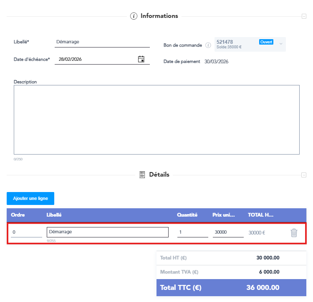The width and height of the screenshot is (313, 302).
Task: Click the Total TTC amount row
Action: (231, 287)
